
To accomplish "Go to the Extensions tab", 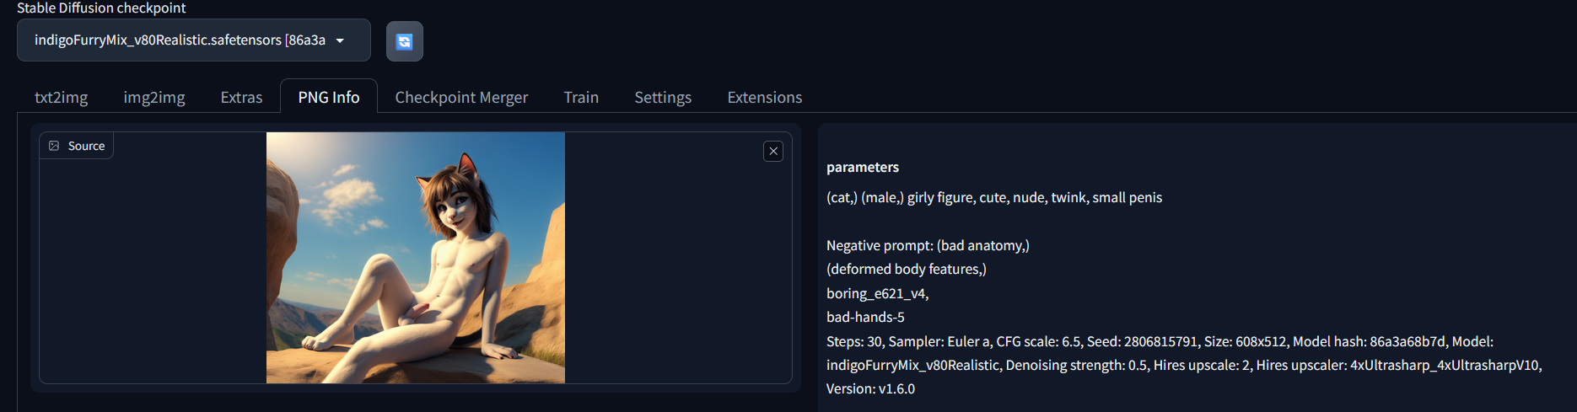I will (765, 97).
